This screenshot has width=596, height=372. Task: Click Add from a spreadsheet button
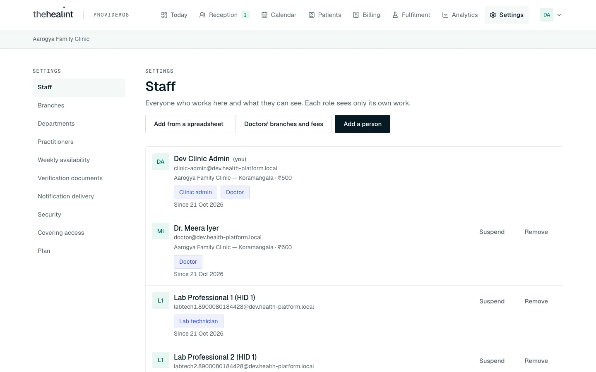(x=189, y=124)
